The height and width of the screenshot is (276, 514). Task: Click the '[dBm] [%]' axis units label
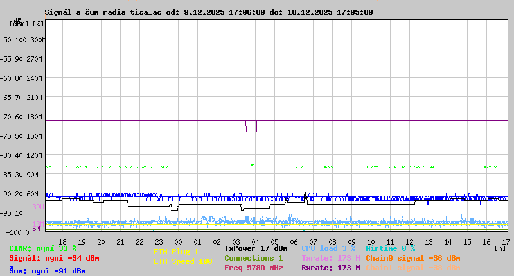point(26,24)
